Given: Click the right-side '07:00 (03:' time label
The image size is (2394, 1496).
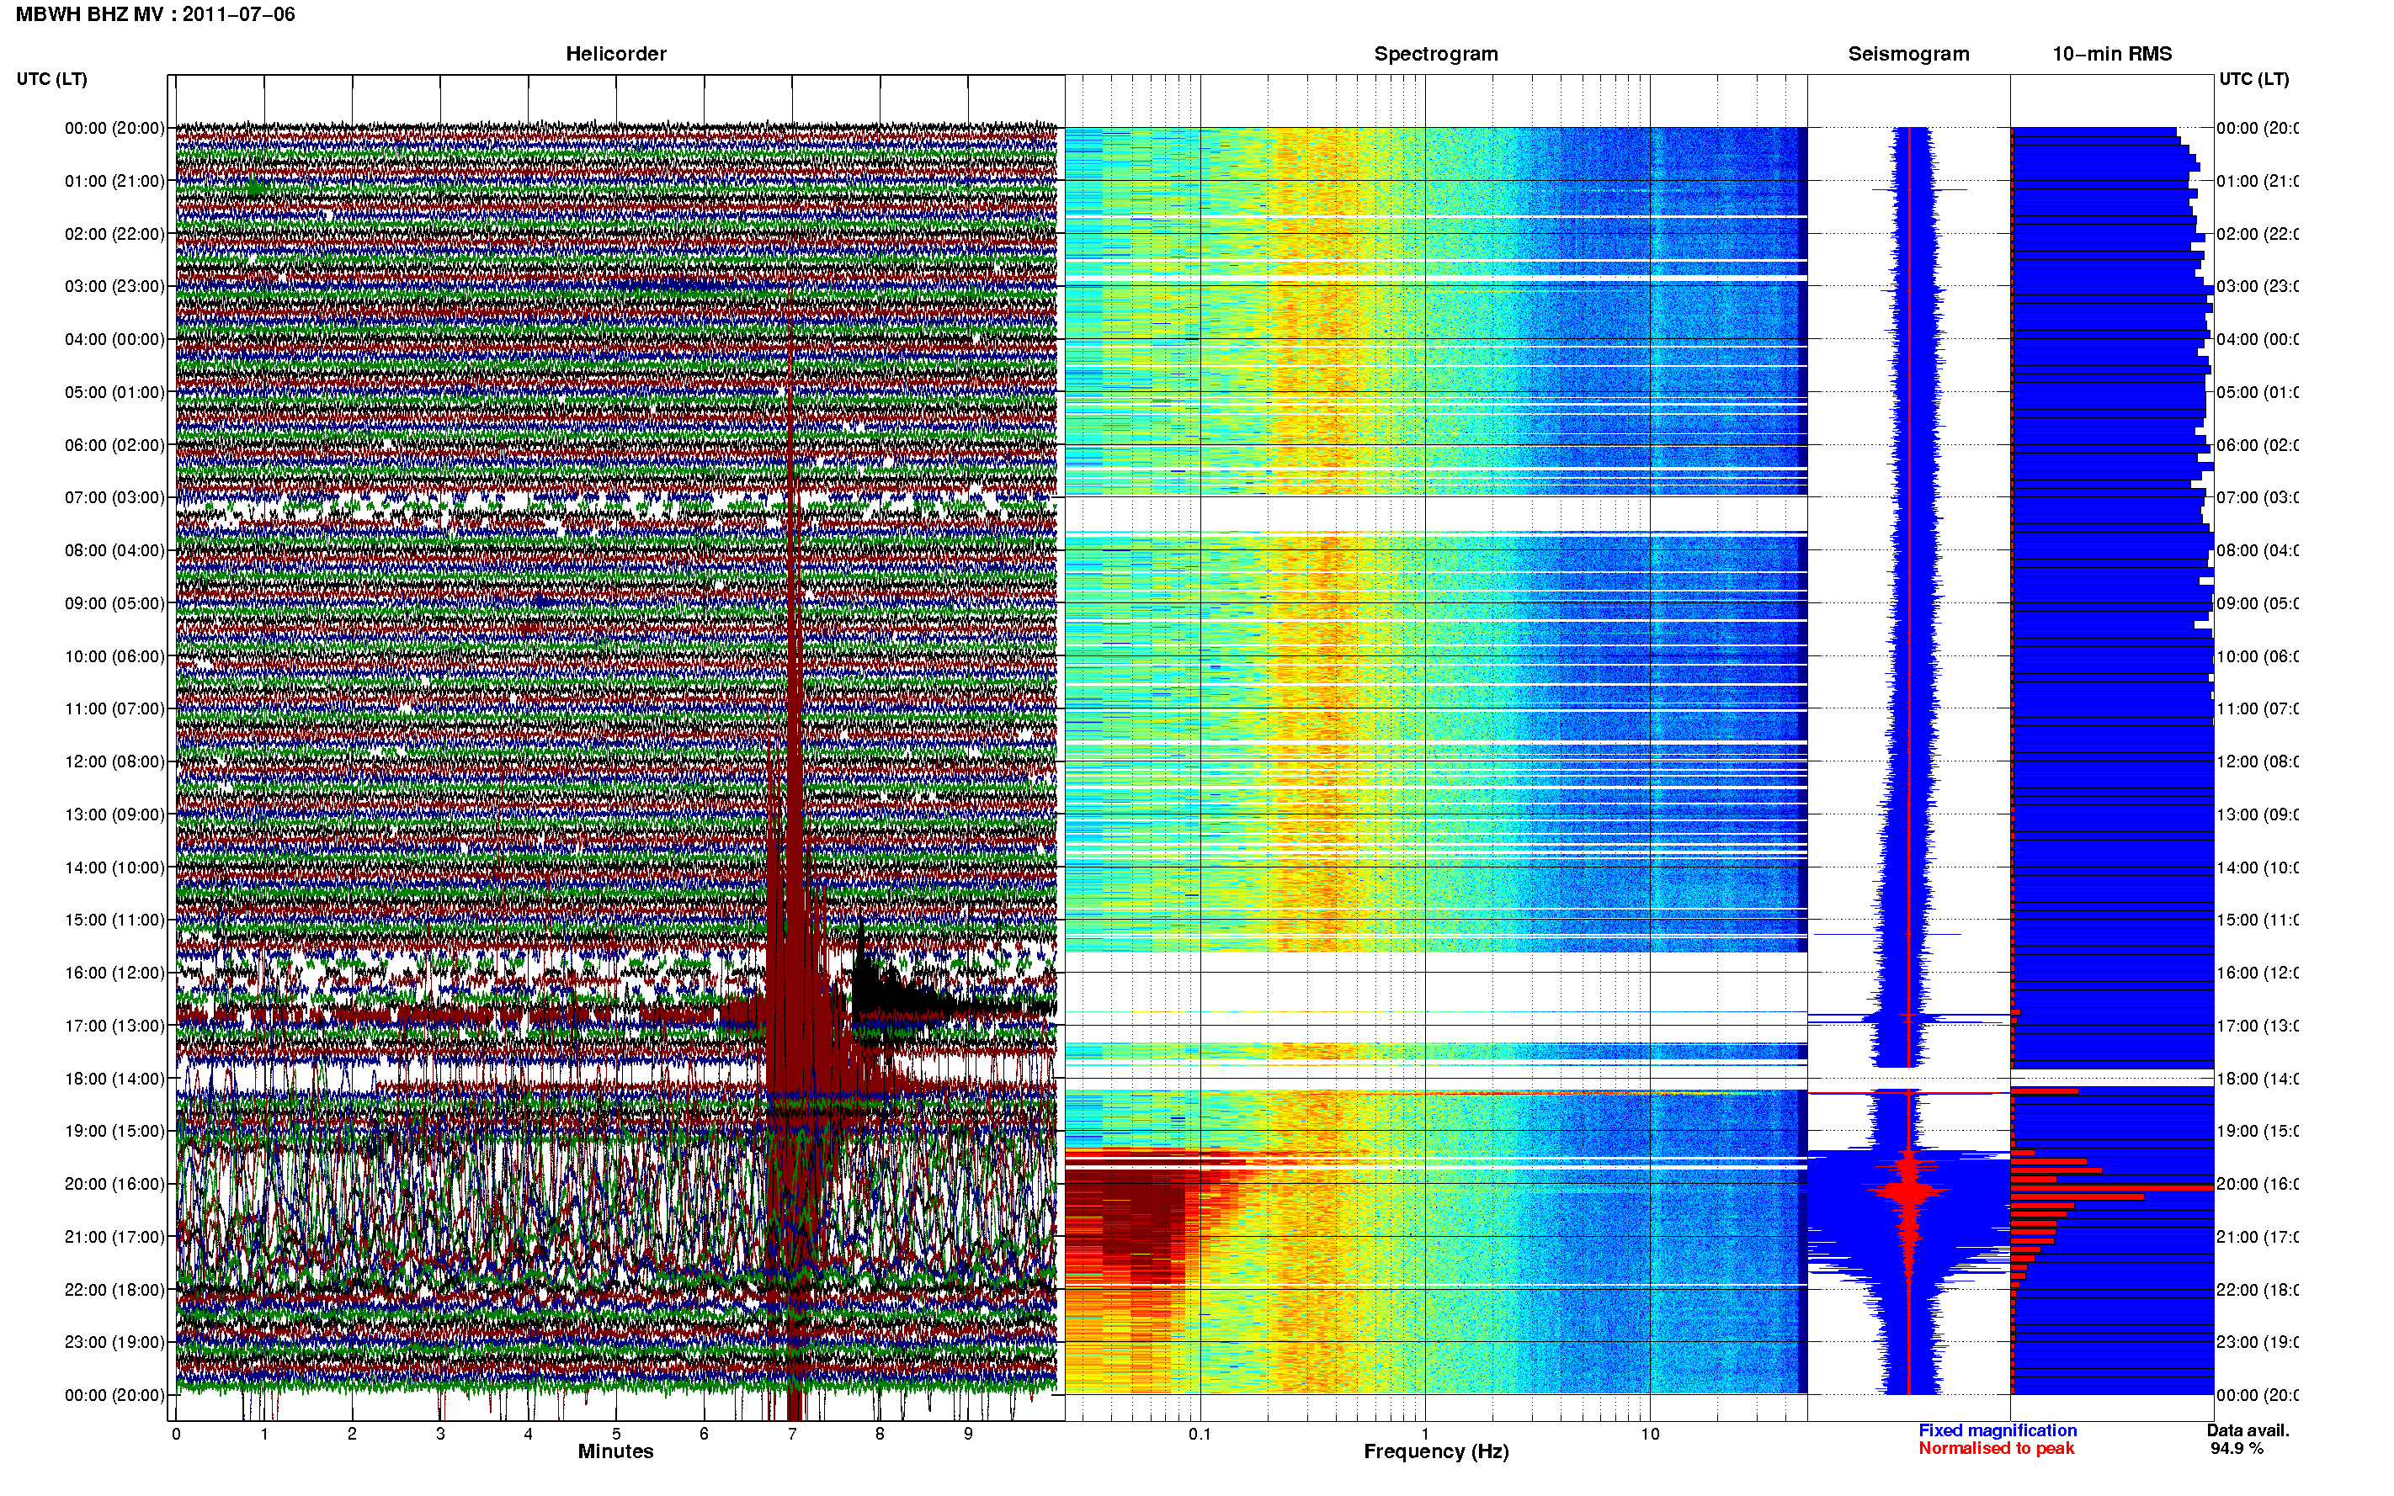Looking at the screenshot, I should (x=2258, y=497).
